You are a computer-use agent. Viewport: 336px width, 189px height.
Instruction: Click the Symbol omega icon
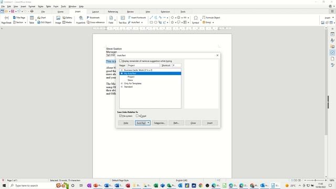click(195, 20)
